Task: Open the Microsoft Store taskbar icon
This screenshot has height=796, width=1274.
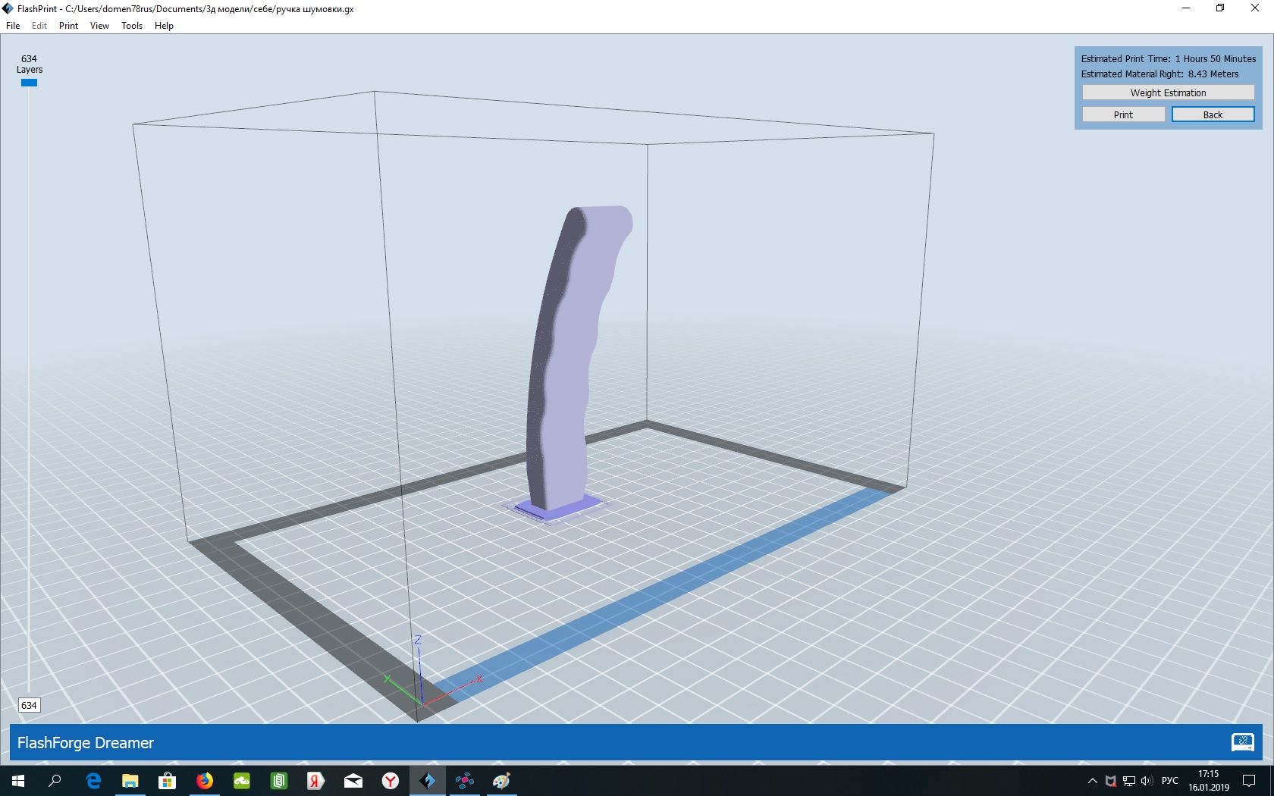Action: [x=168, y=780]
